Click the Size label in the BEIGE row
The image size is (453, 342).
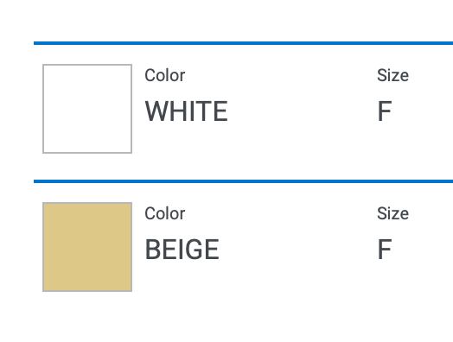[x=392, y=214]
